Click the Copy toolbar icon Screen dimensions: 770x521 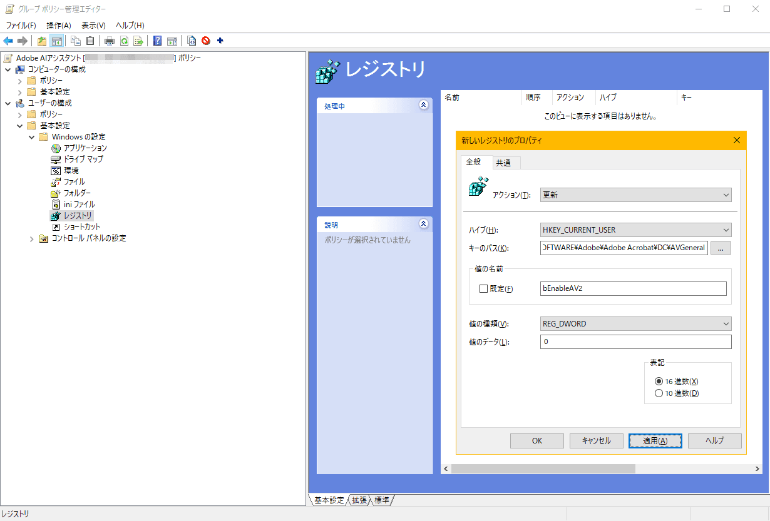pyautogui.click(x=76, y=41)
